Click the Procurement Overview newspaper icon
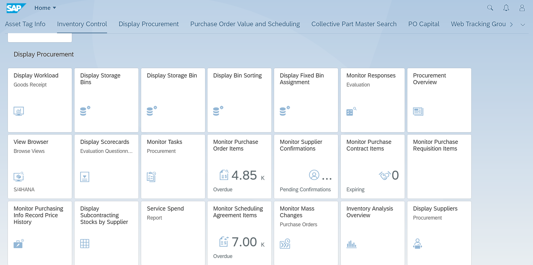 [x=418, y=111]
